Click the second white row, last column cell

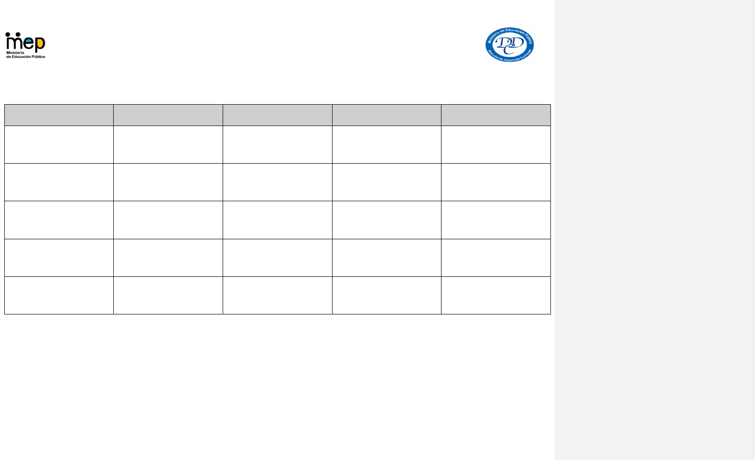pos(496,182)
